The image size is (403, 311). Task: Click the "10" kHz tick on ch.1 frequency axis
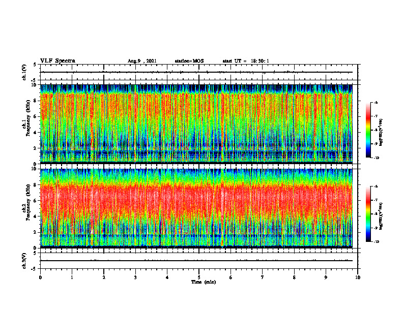tap(34, 85)
